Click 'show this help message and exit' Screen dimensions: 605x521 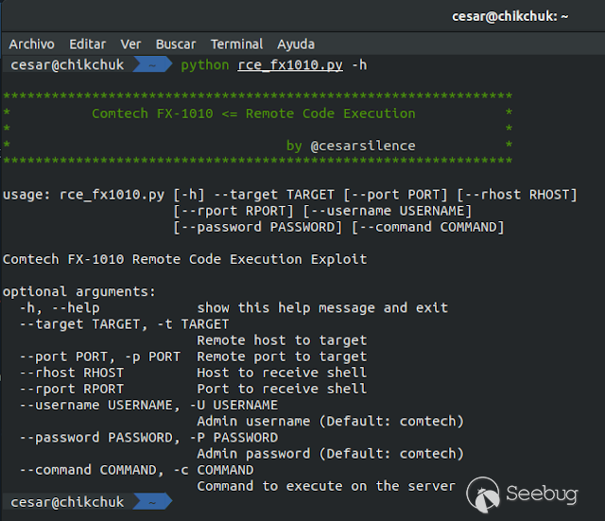[322, 308]
